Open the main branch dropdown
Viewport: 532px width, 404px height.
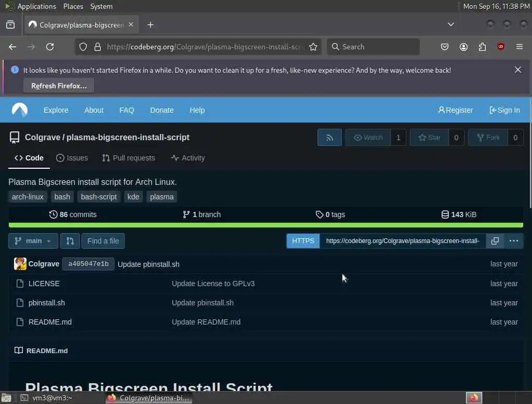coord(33,241)
